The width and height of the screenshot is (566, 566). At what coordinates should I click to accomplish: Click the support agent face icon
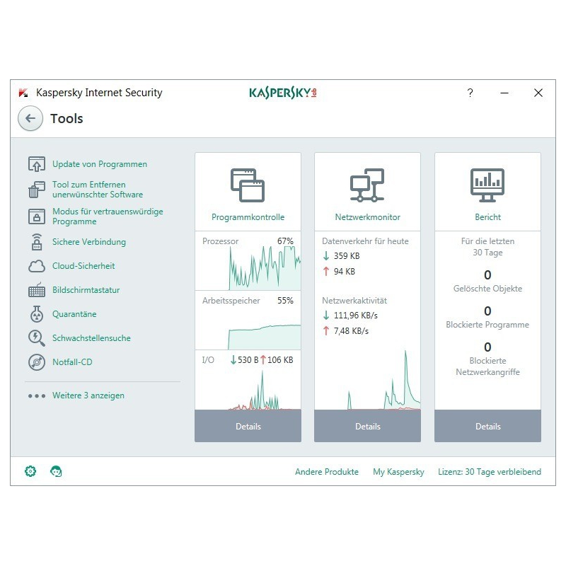tap(56, 471)
